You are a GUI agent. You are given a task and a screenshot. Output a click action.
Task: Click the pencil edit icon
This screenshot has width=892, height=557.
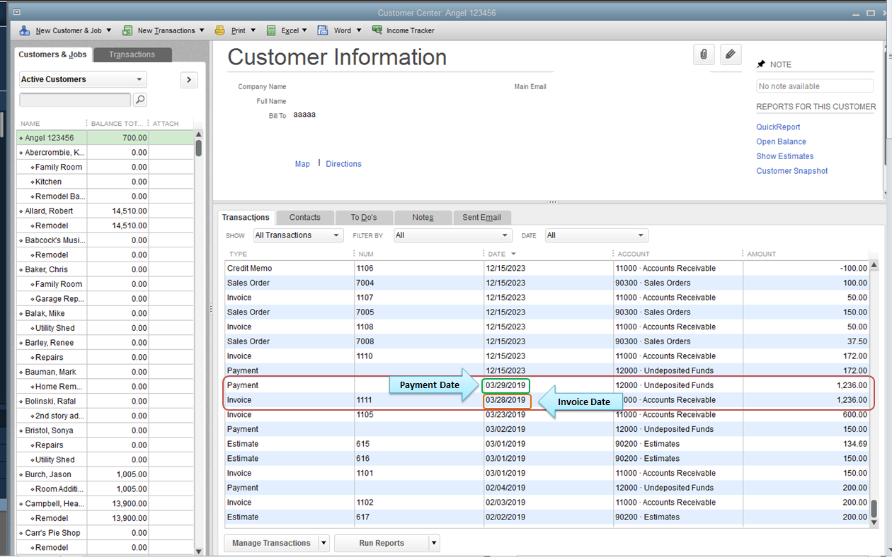tap(730, 54)
